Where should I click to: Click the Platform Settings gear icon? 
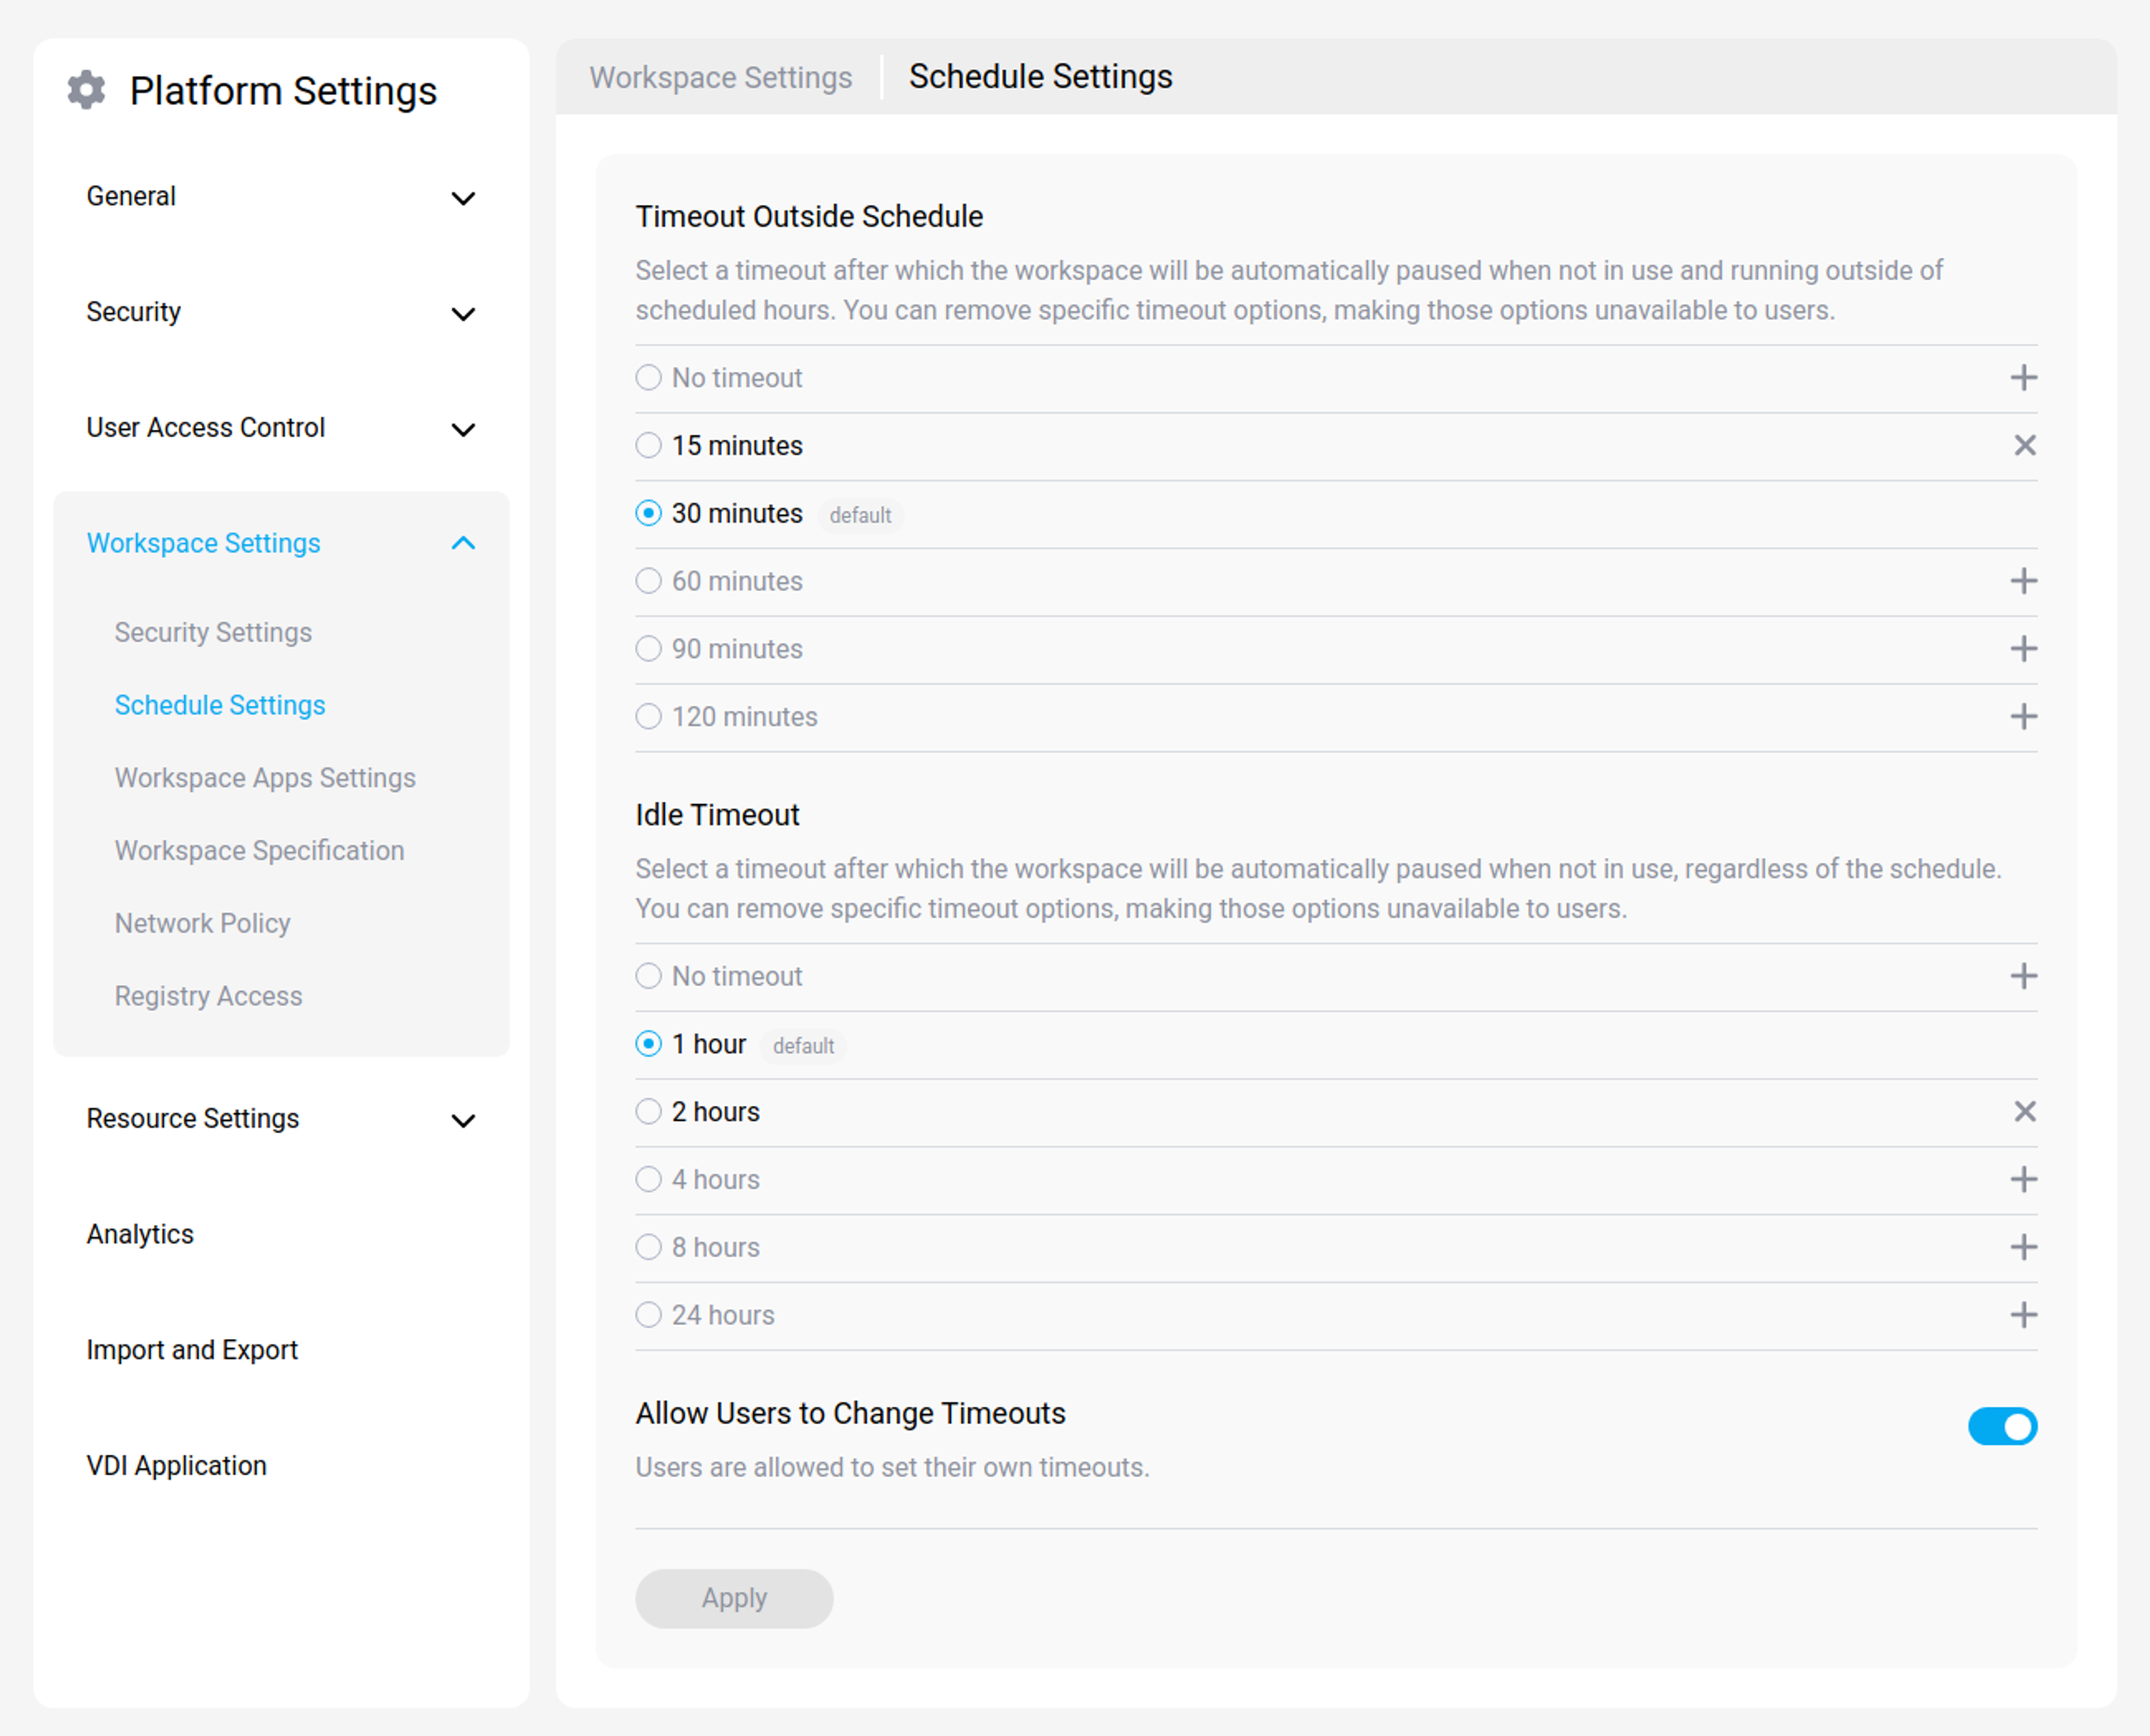click(x=86, y=90)
